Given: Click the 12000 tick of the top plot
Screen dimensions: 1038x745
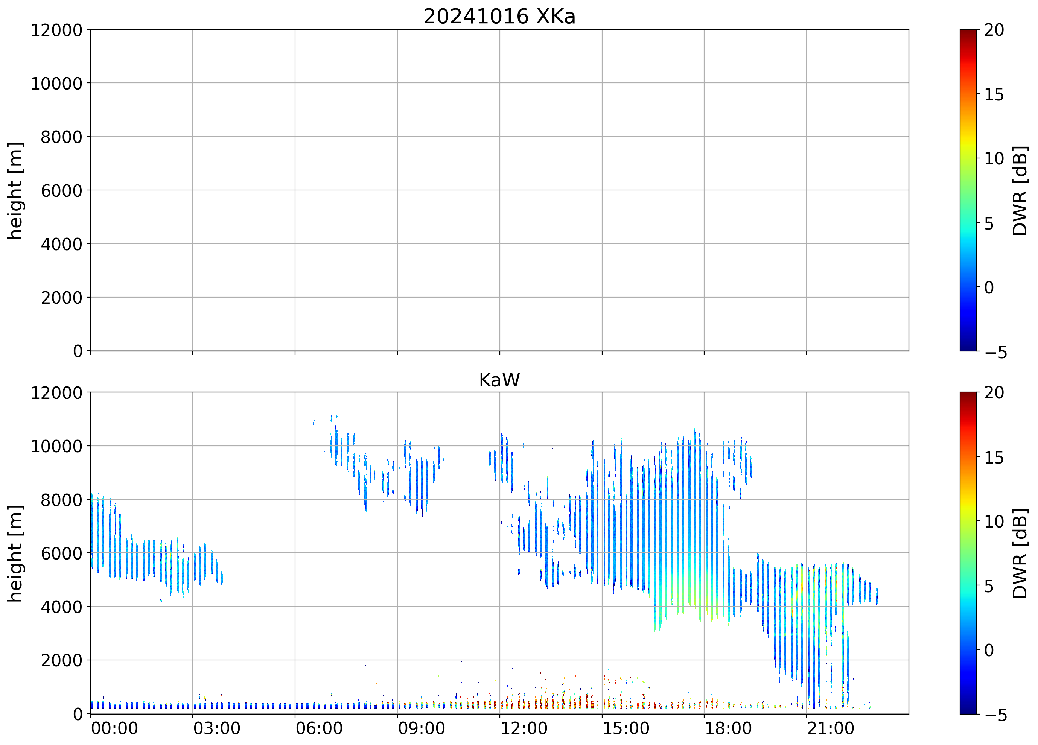Looking at the screenshot, I should click(x=56, y=30).
